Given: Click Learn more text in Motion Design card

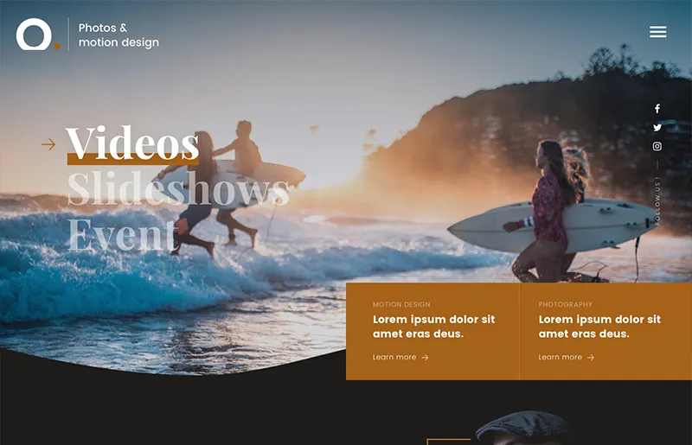Looking at the screenshot, I should pos(394,358).
